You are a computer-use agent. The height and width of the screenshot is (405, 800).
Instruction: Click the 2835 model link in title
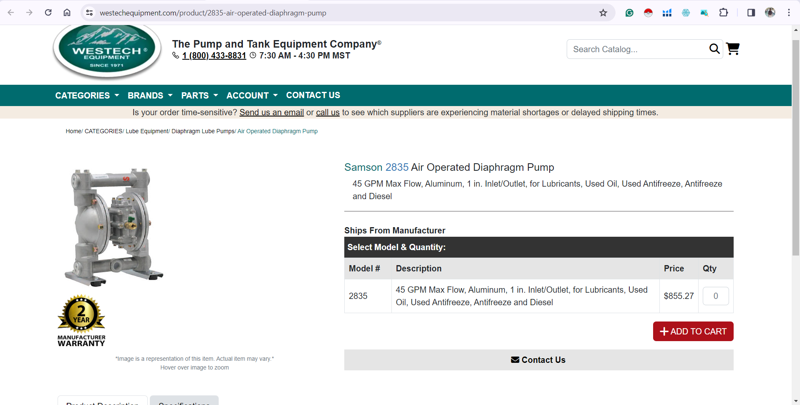[x=397, y=167]
